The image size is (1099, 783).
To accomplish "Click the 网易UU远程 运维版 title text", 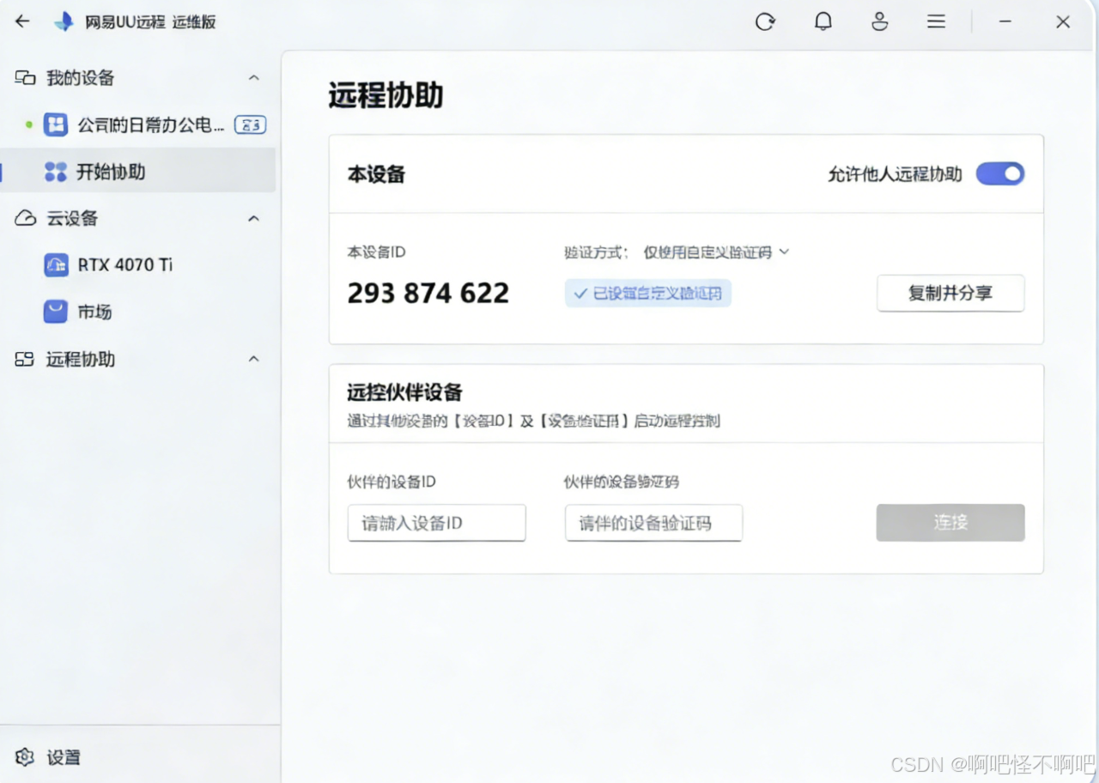I will (150, 22).
